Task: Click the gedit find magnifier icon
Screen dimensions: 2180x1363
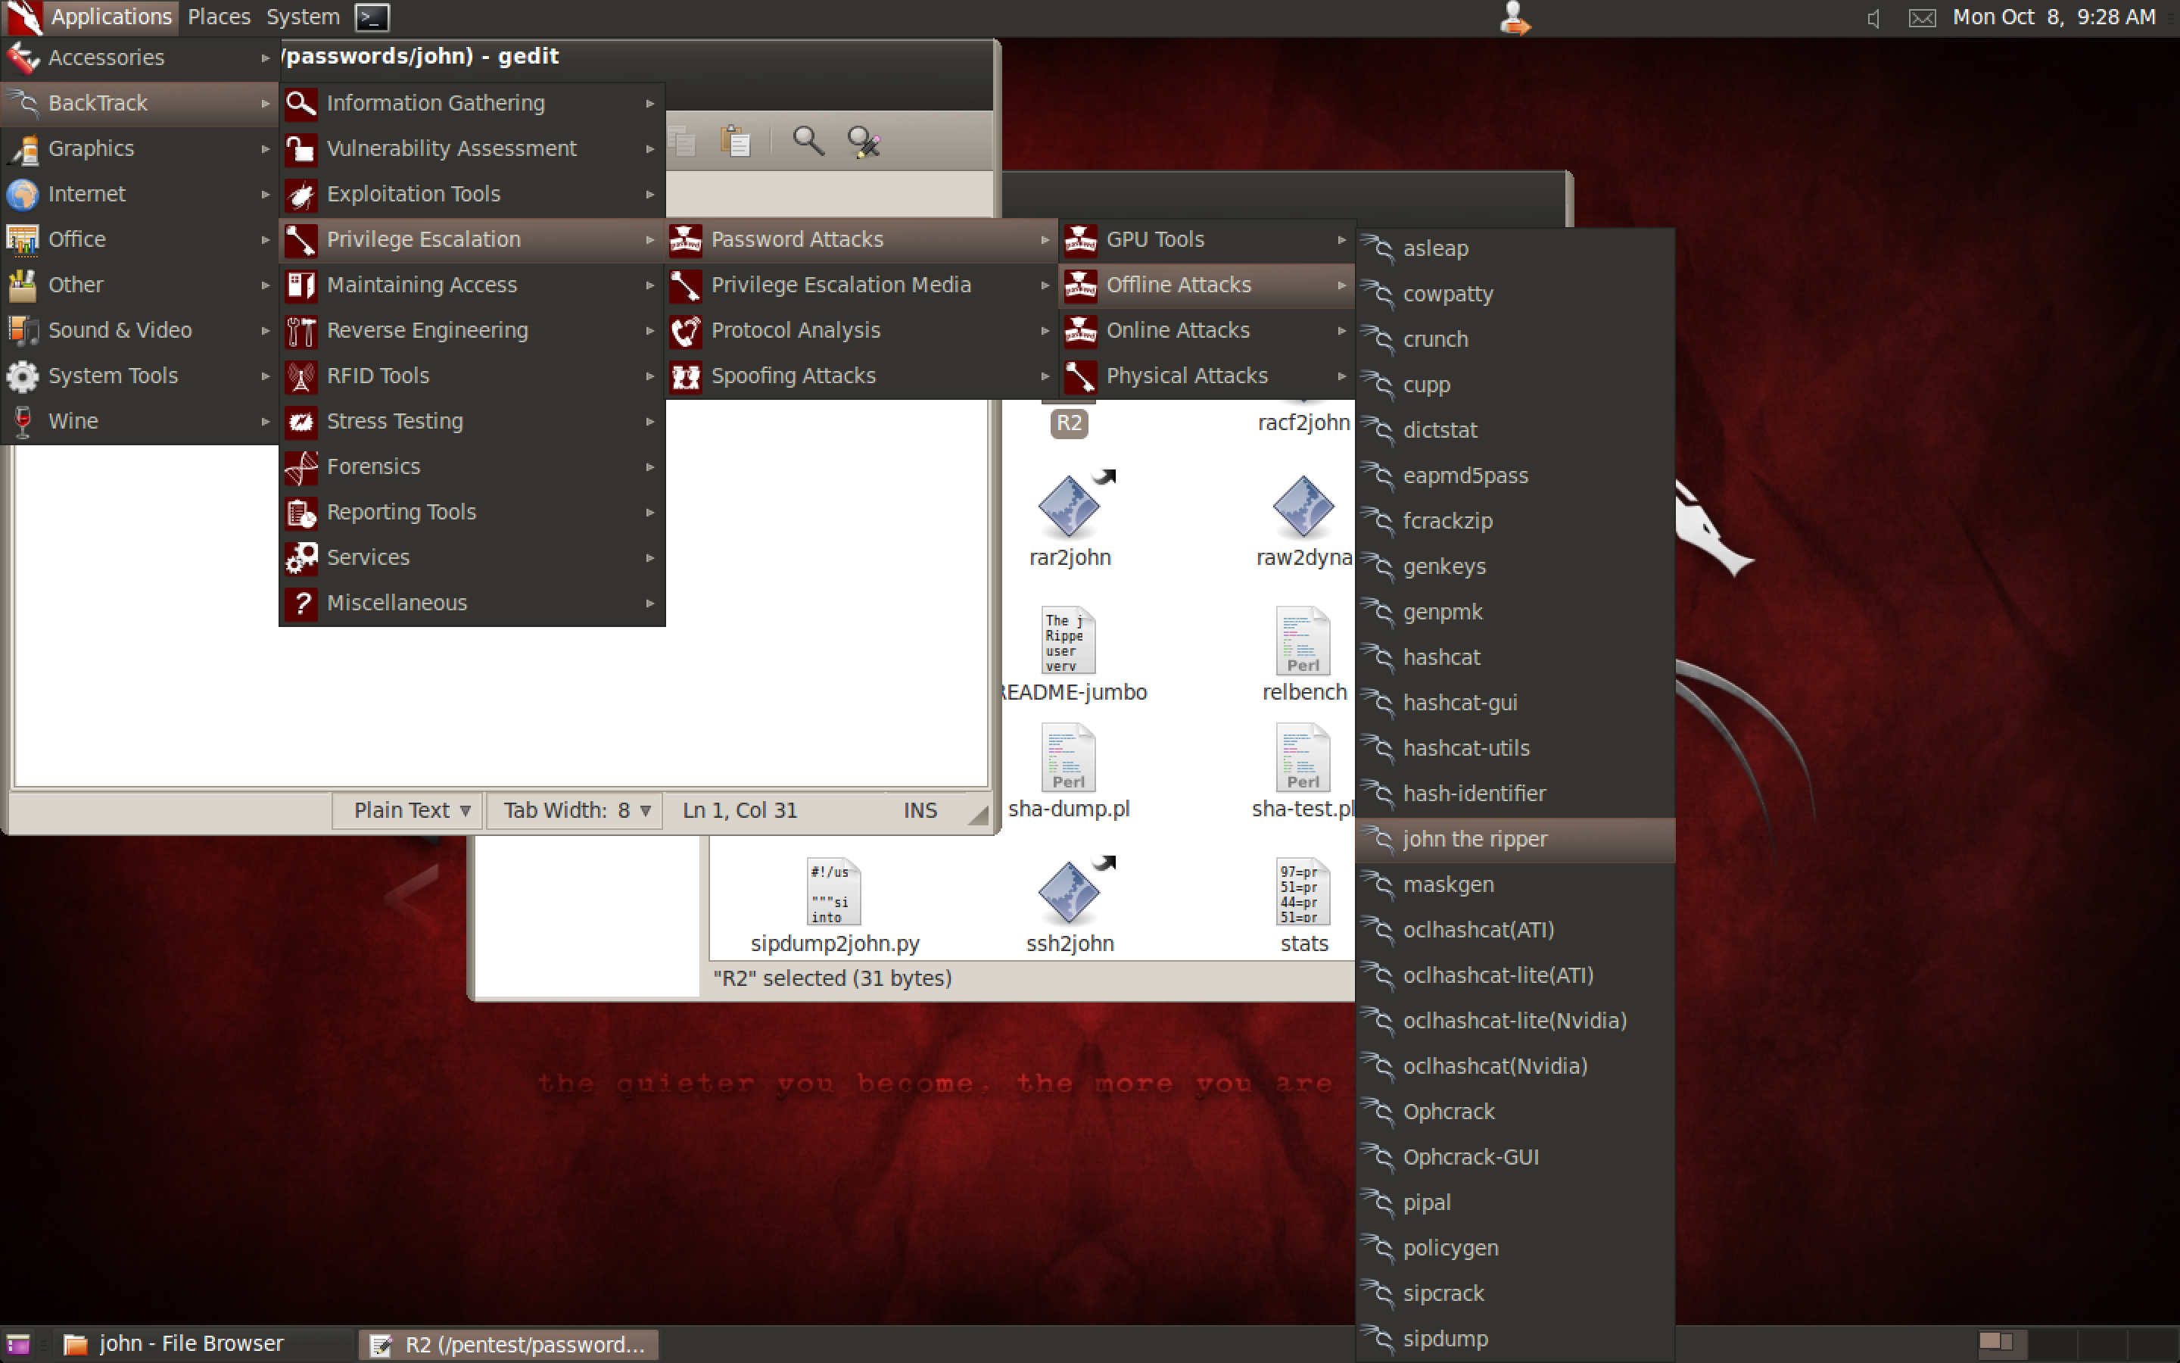Action: (x=808, y=141)
